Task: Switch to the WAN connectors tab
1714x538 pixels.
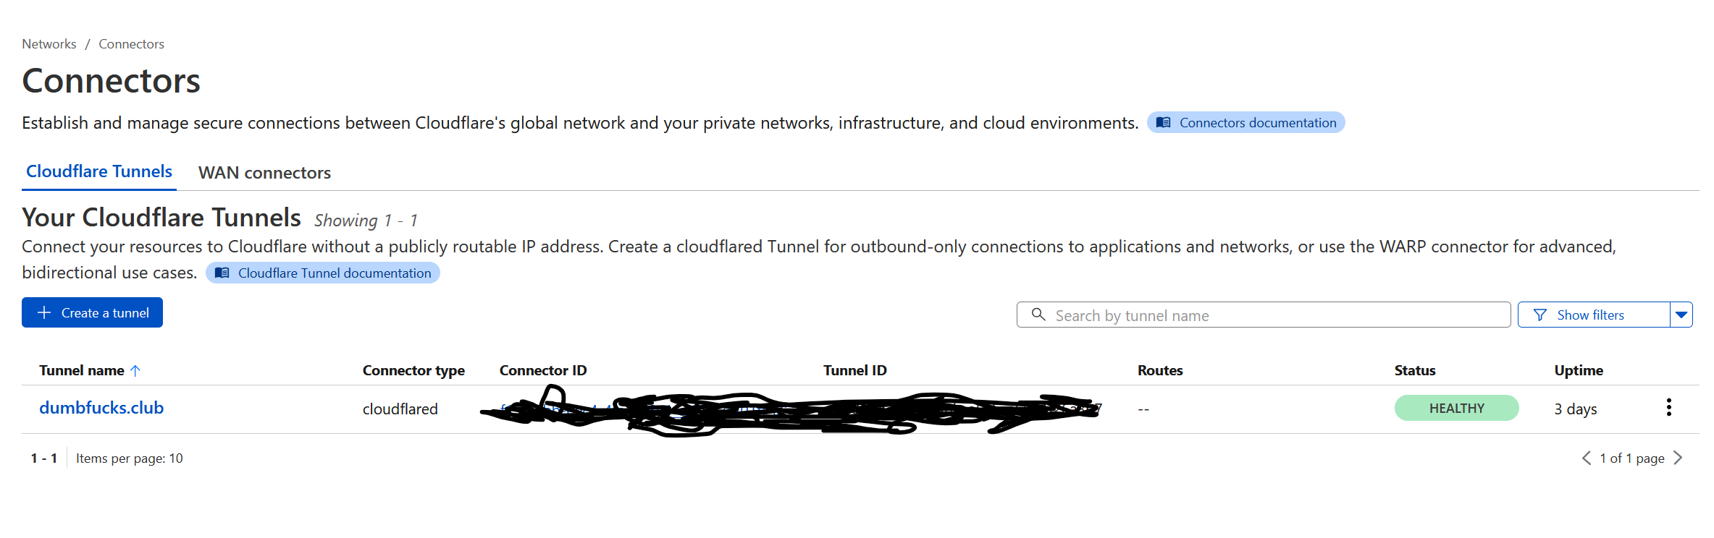Action: tap(264, 172)
